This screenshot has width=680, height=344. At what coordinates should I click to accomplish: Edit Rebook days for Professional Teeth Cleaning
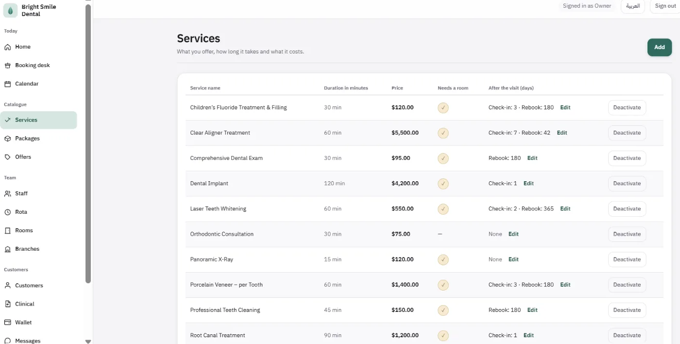point(532,310)
